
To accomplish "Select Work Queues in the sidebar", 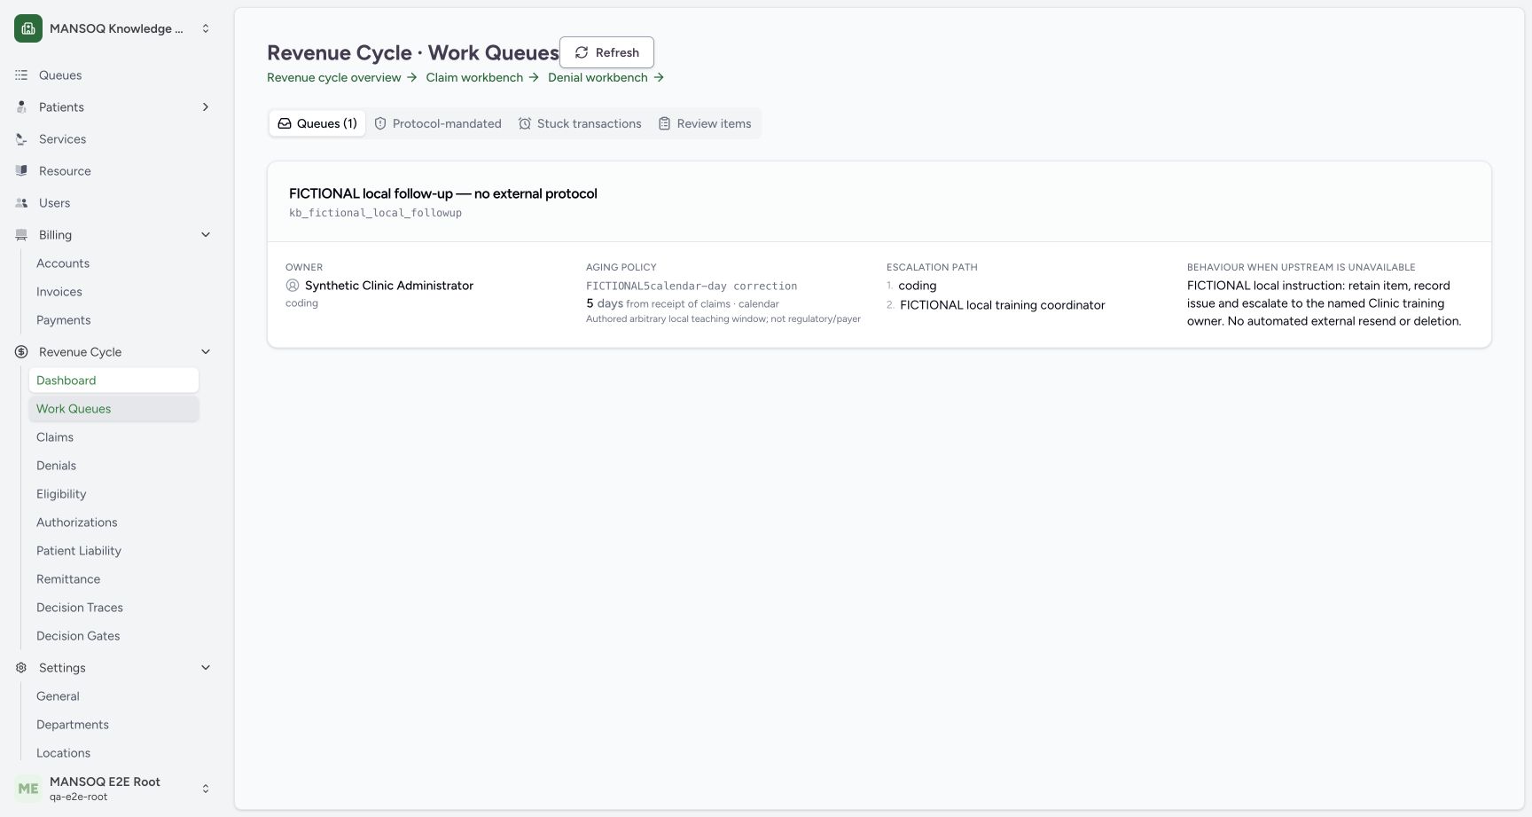I will click(113, 409).
